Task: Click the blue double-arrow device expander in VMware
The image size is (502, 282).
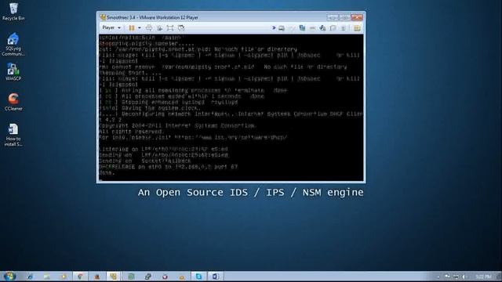Action: (x=274, y=28)
